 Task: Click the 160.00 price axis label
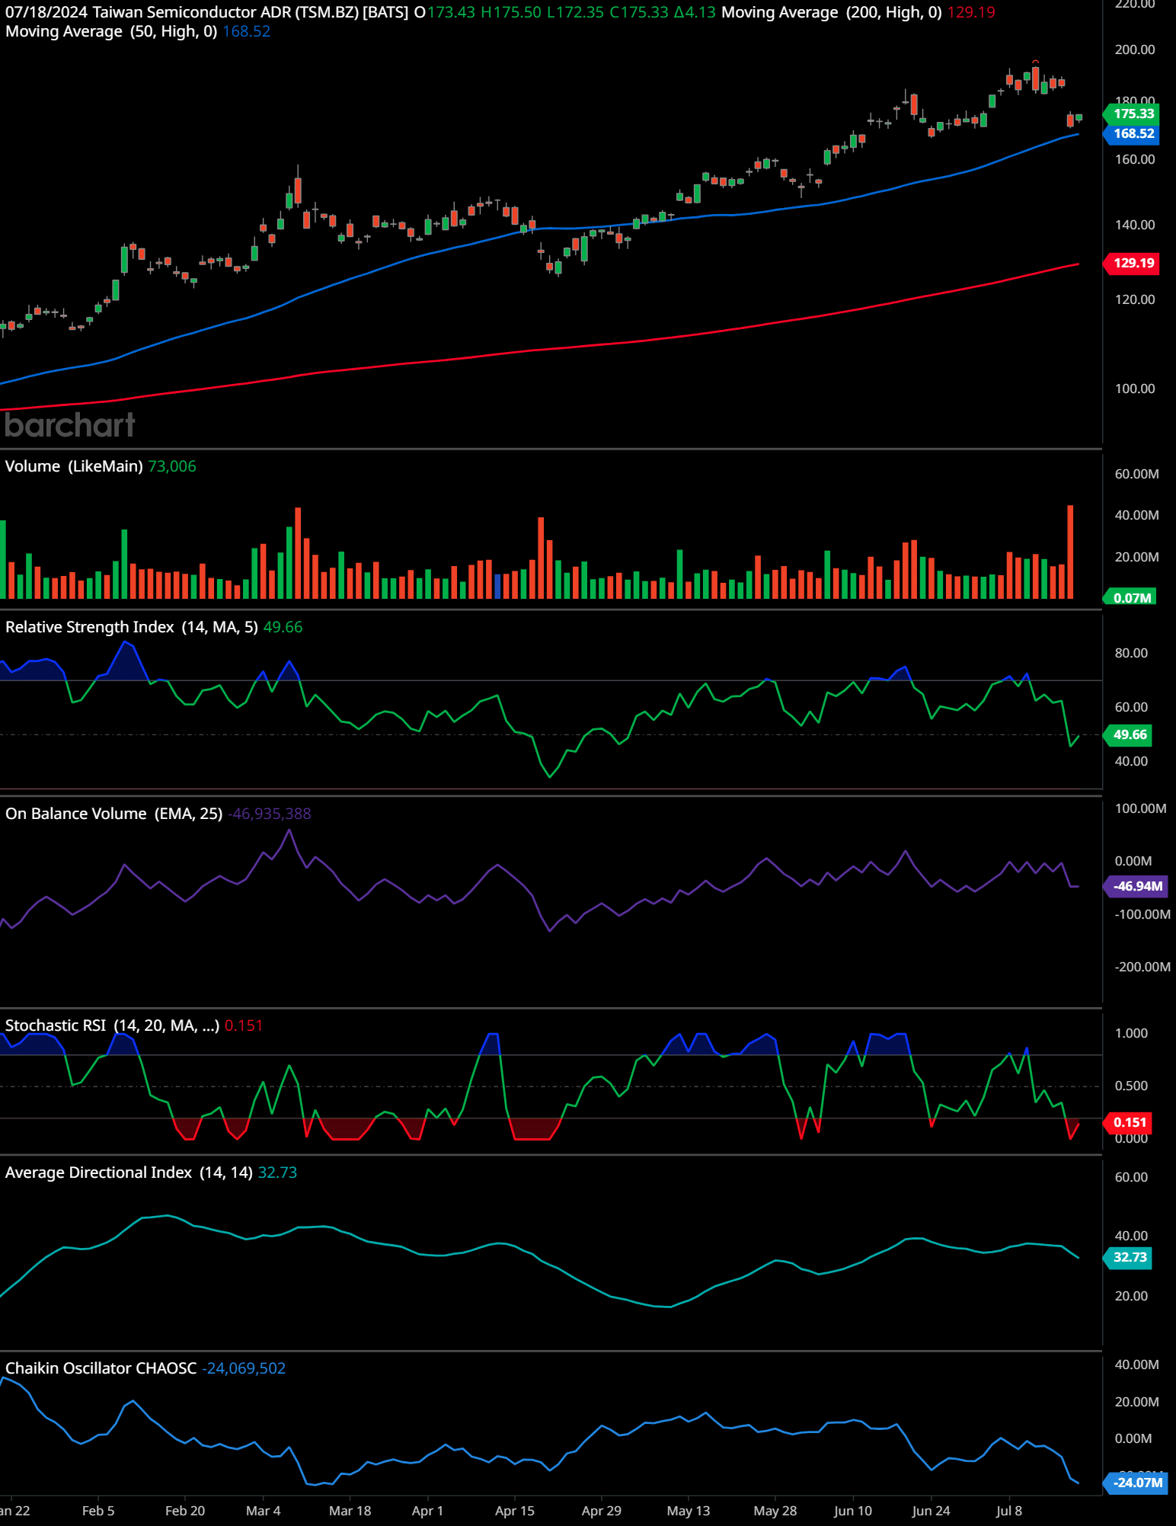(1135, 159)
